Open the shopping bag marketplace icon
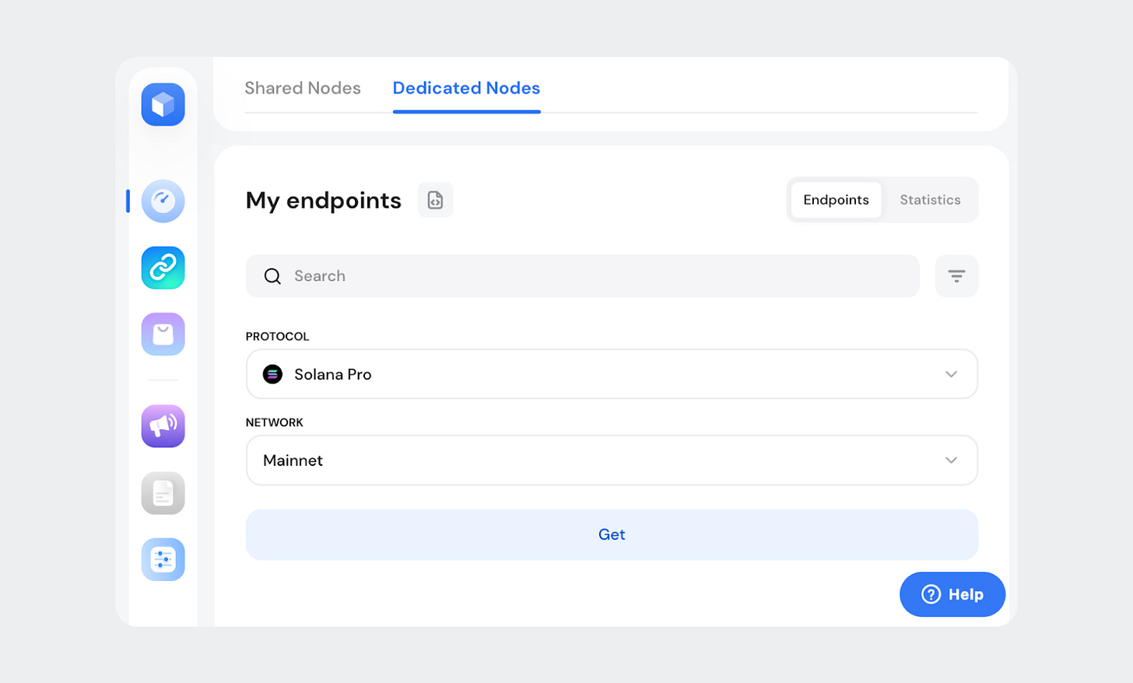 coord(163,334)
